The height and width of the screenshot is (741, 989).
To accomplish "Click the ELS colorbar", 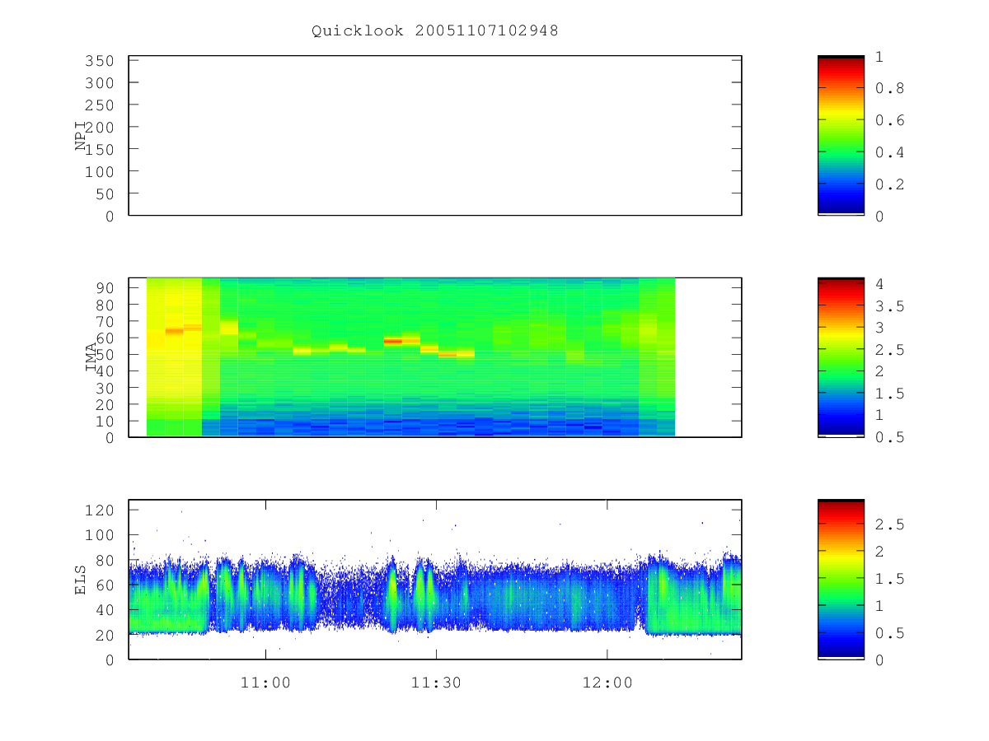I will [x=841, y=579].
